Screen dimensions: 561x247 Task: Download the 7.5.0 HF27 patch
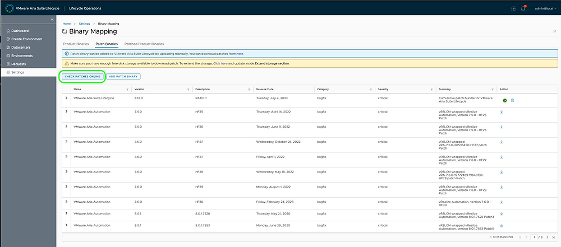pos(502,142)
